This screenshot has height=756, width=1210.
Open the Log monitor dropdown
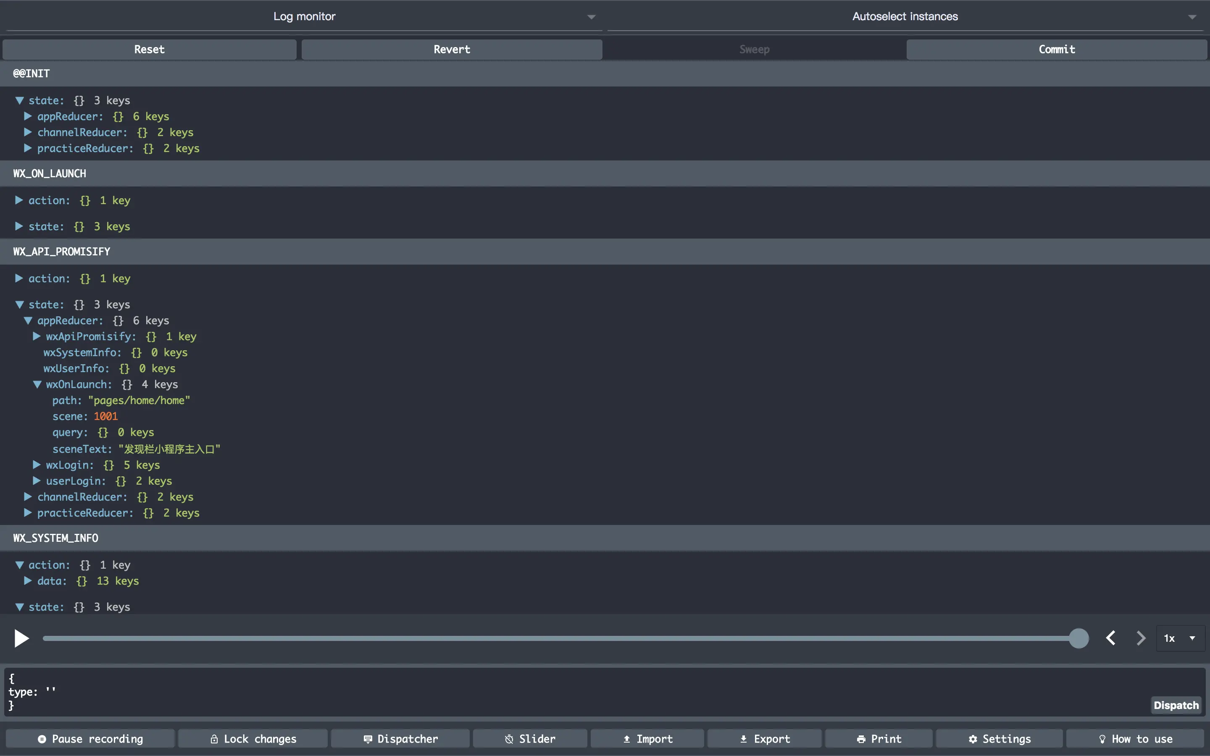click(x=304, y=16)
